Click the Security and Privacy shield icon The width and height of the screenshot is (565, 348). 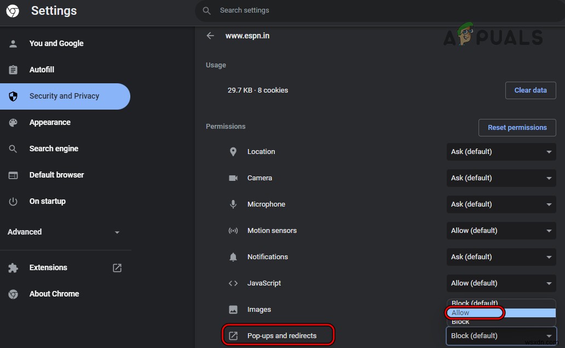tap(13, 96)
